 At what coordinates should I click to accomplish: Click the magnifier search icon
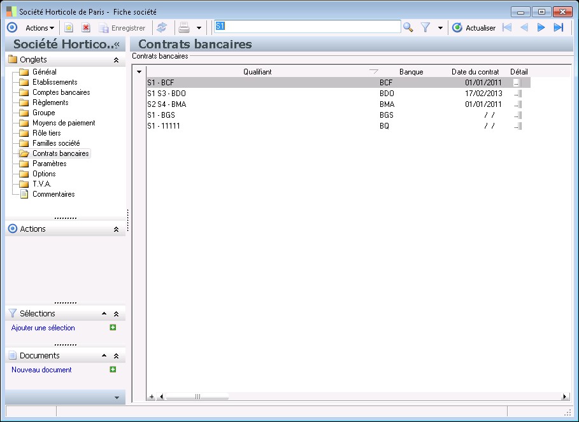[x=408, y=27]
